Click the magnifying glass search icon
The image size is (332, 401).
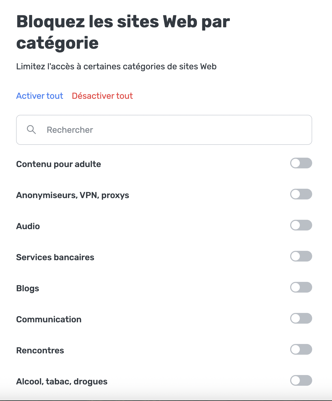point(31,130)
